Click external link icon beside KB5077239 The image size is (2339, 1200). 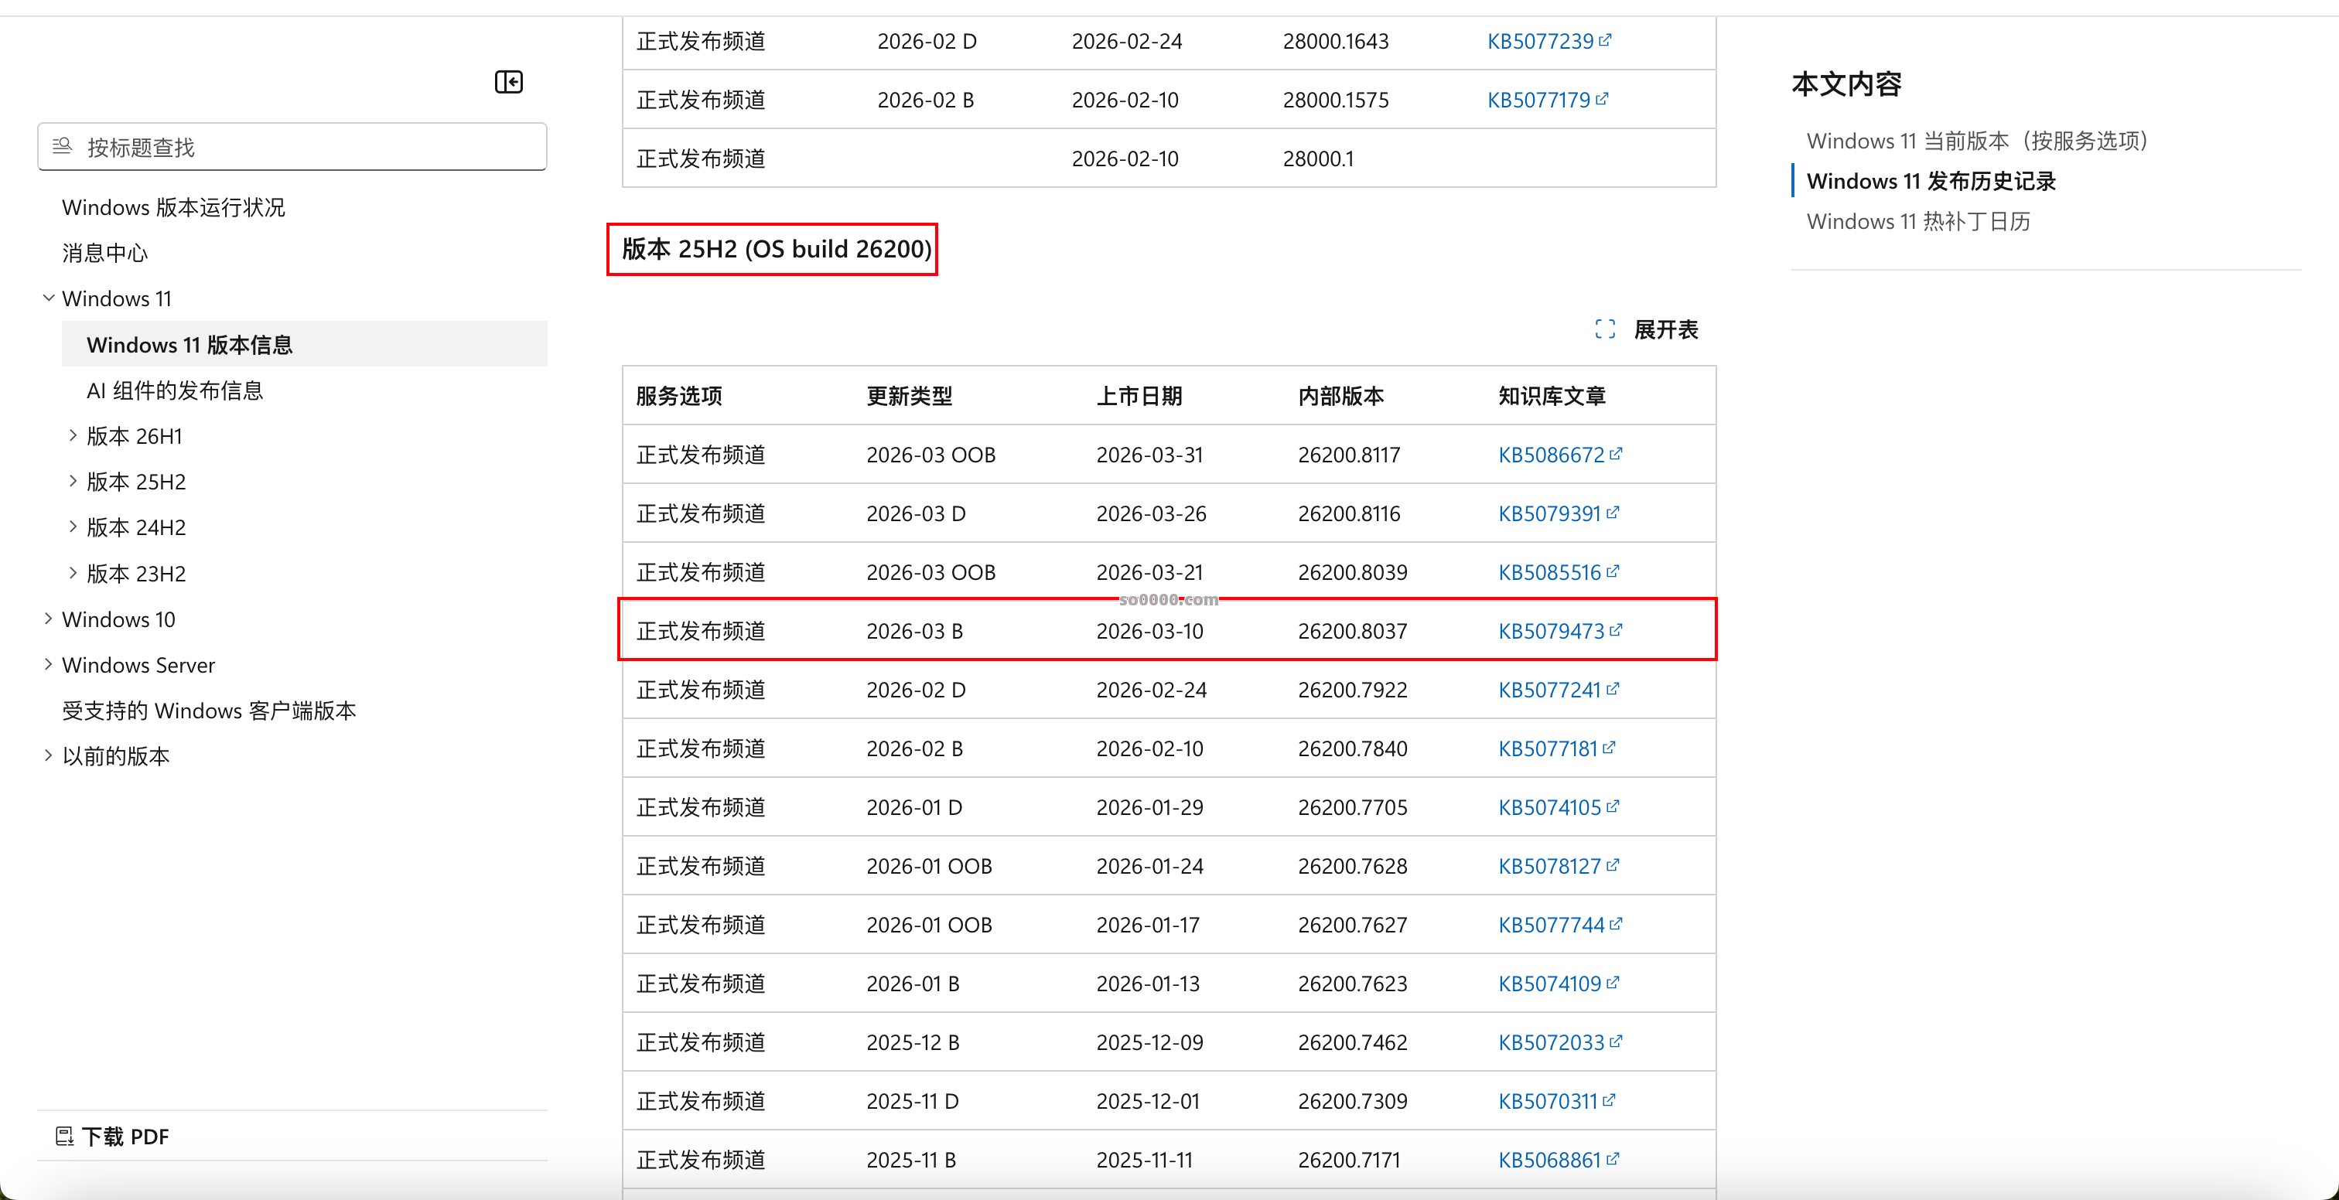coord(1605,41)
